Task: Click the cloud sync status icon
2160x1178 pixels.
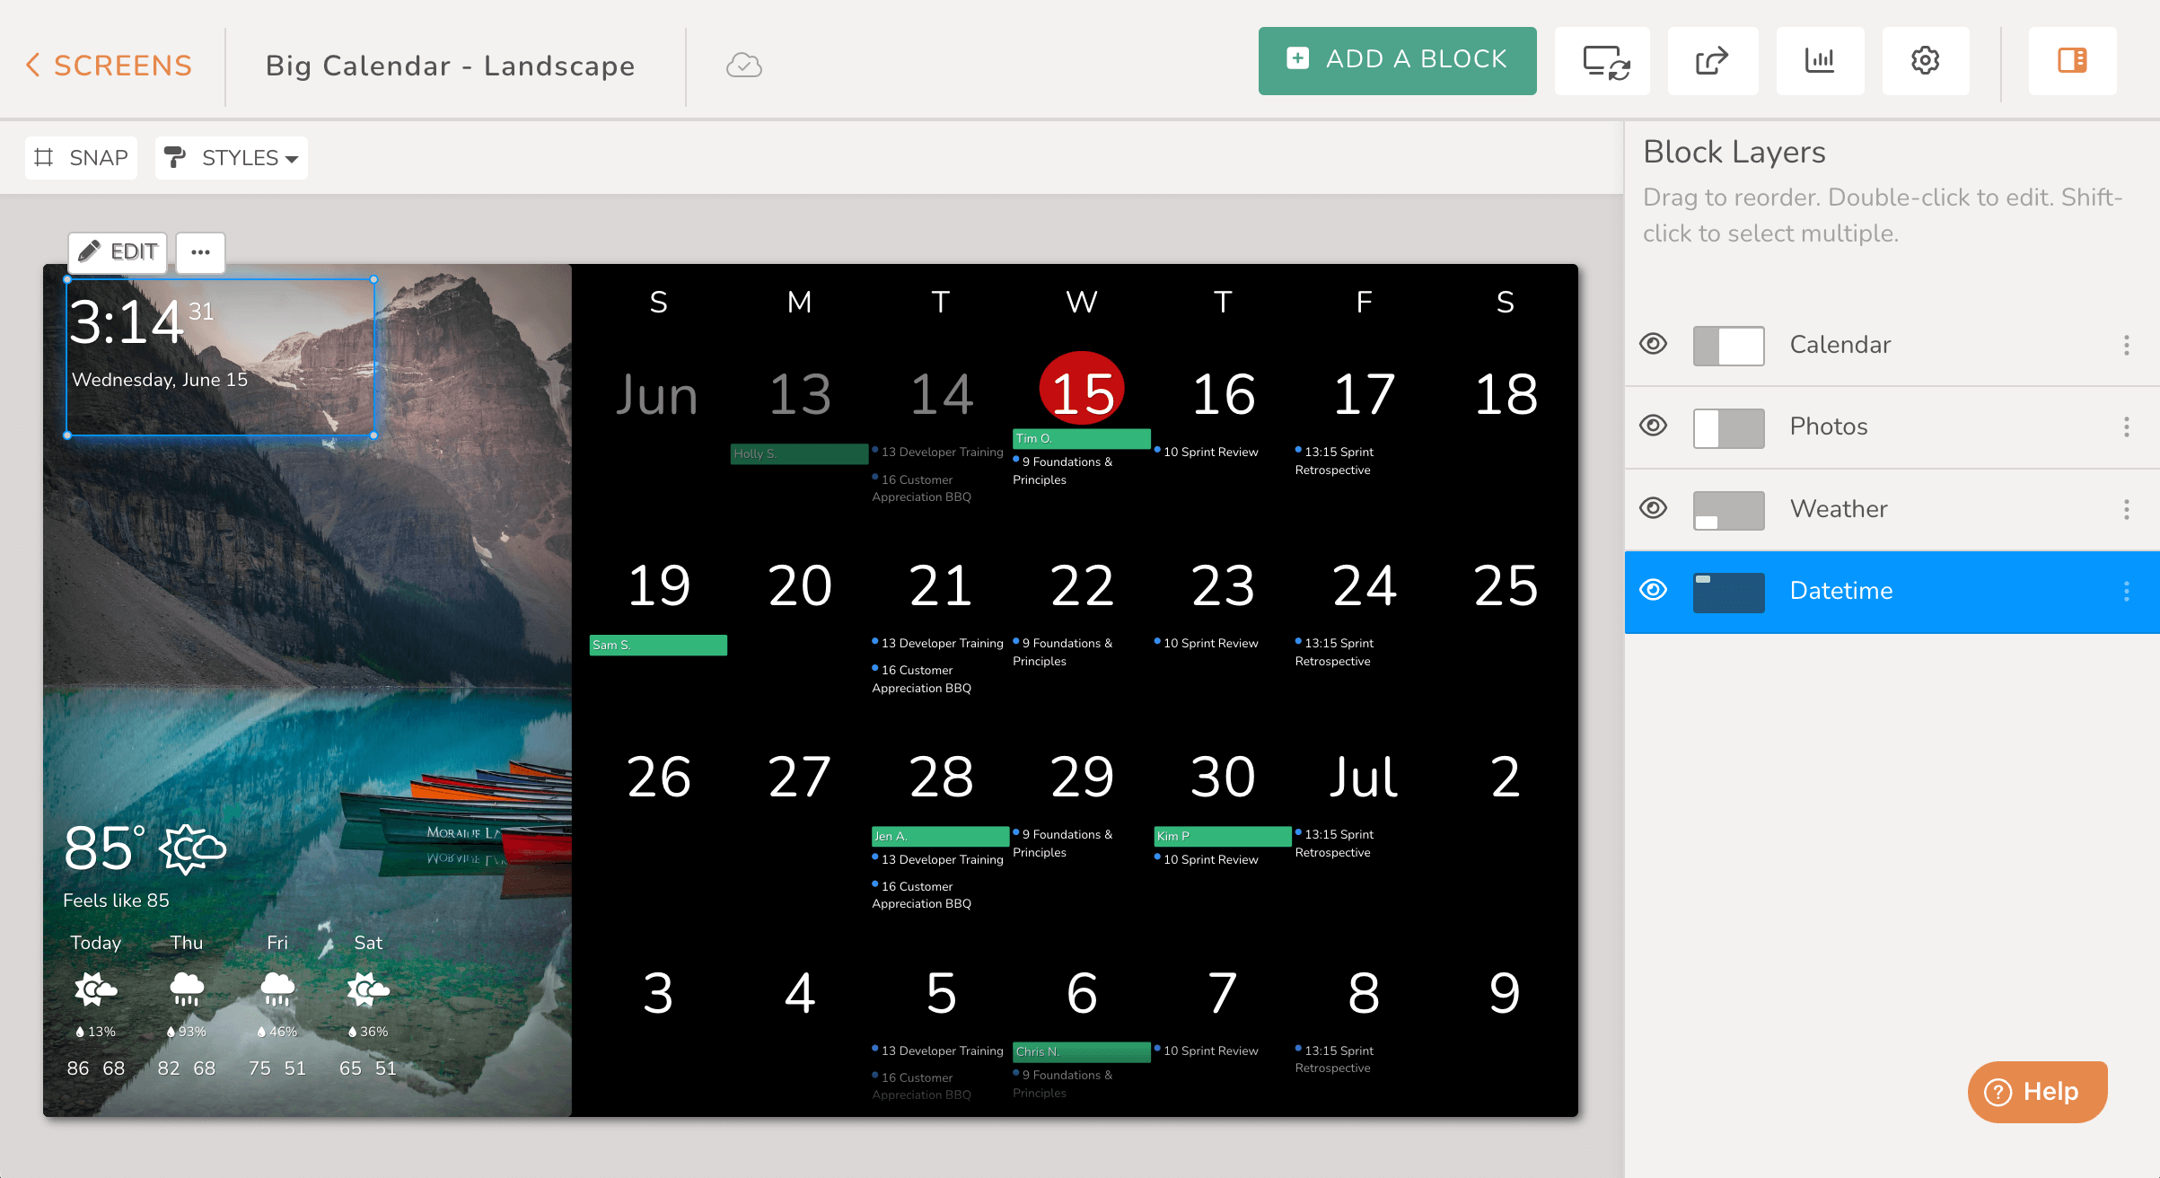Action: (x=742, y=65)
